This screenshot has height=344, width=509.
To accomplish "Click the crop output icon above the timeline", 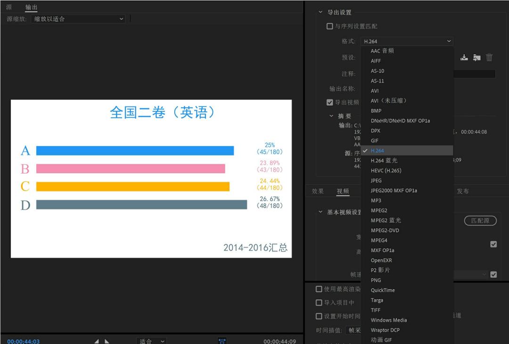I will 222,341.
